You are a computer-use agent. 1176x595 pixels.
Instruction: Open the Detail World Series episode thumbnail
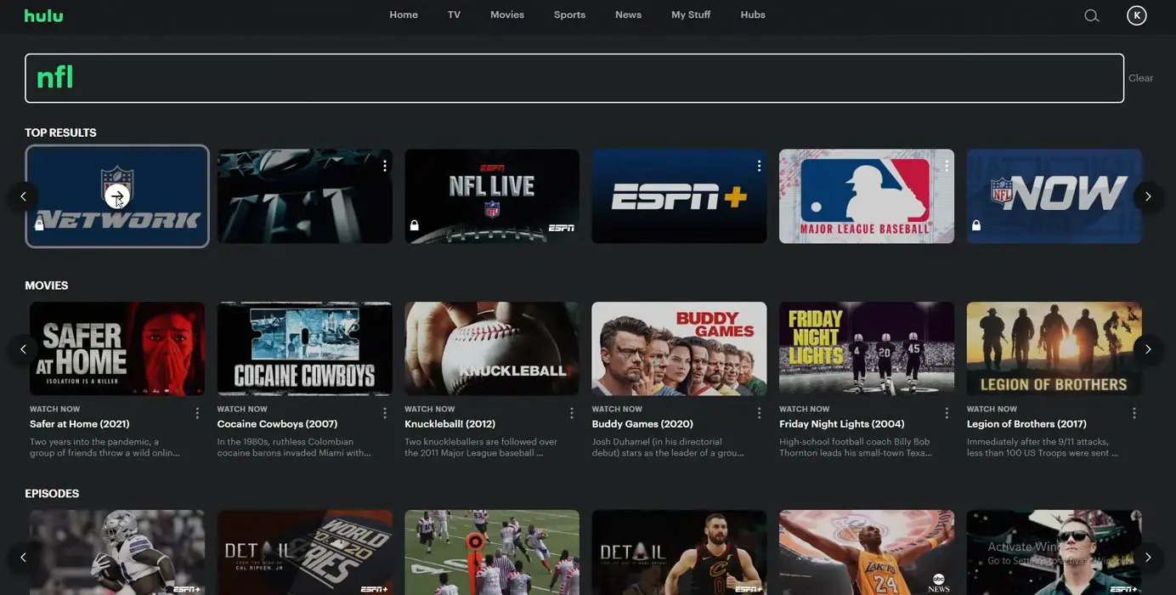(x=304, y=552)
